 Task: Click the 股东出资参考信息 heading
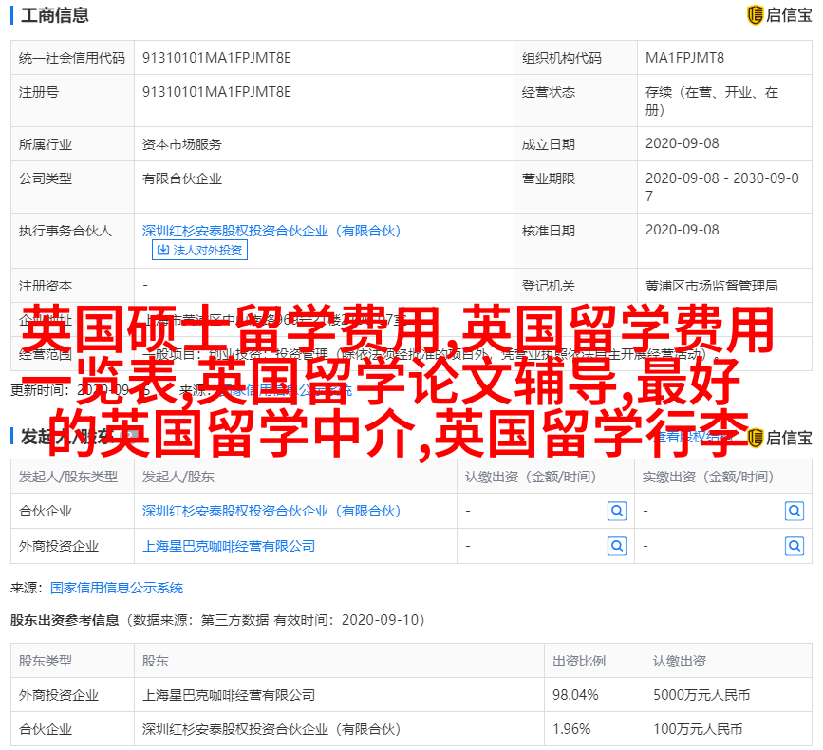click(65, 620)
